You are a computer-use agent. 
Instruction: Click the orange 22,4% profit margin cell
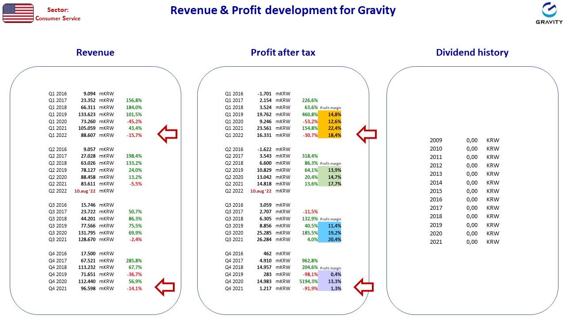329,128
